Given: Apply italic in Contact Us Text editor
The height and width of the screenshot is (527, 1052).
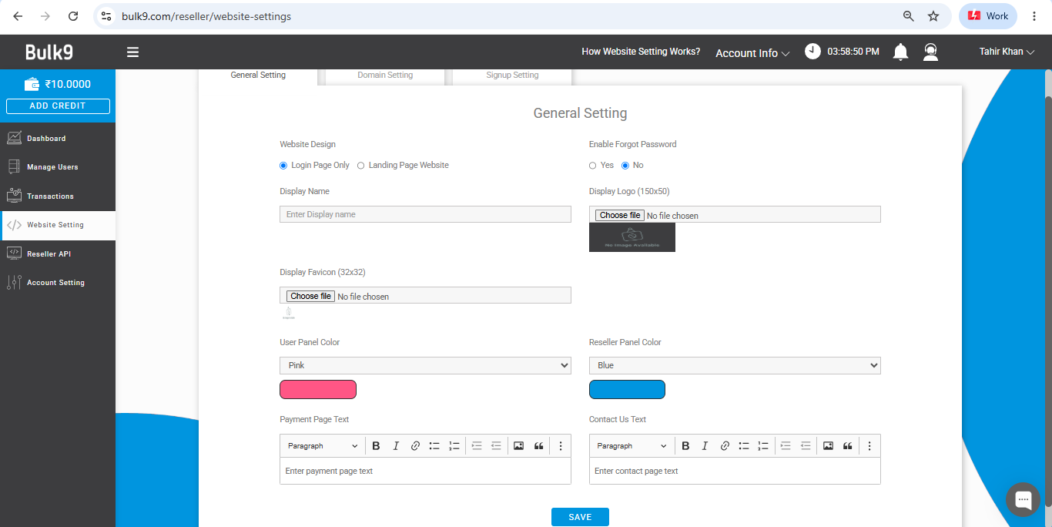Looking at the screenshot, I should (x=705, y=445).
